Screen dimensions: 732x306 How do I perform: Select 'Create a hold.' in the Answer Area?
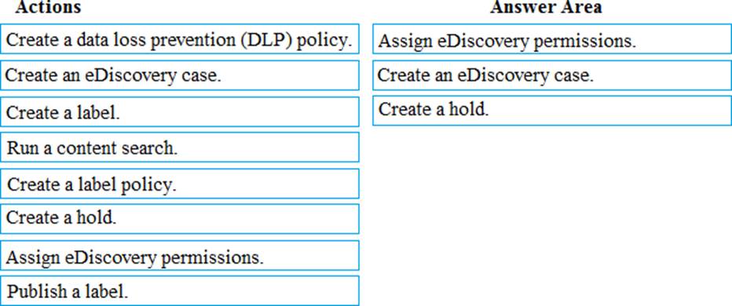point(552,111)
